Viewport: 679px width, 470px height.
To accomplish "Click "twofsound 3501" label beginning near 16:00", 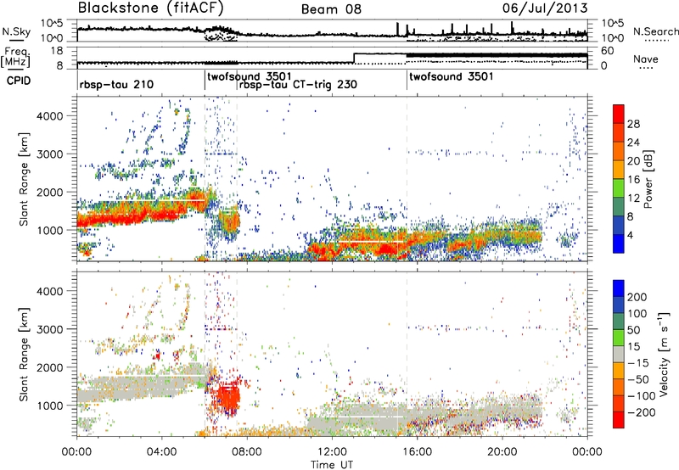I will click(x=452, y=76).
